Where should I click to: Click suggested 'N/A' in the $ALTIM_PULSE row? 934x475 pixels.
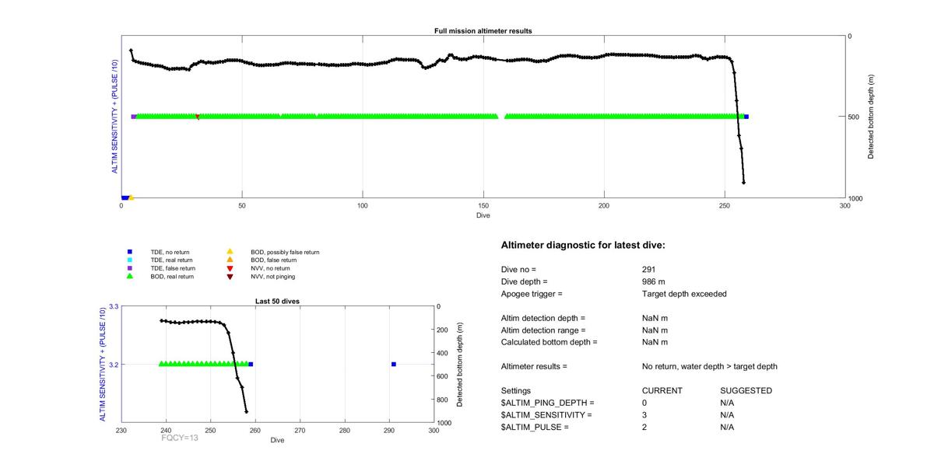click(727, 427)
